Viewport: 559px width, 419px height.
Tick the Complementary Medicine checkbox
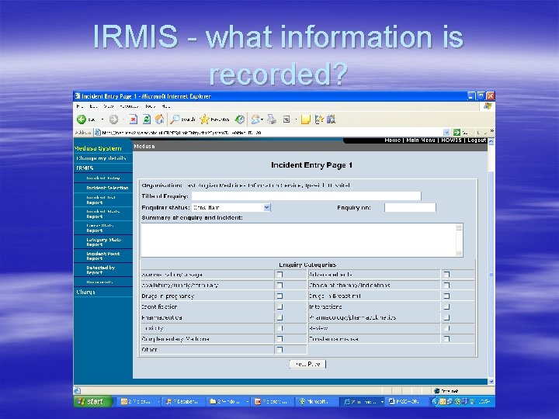click(279, 338)
